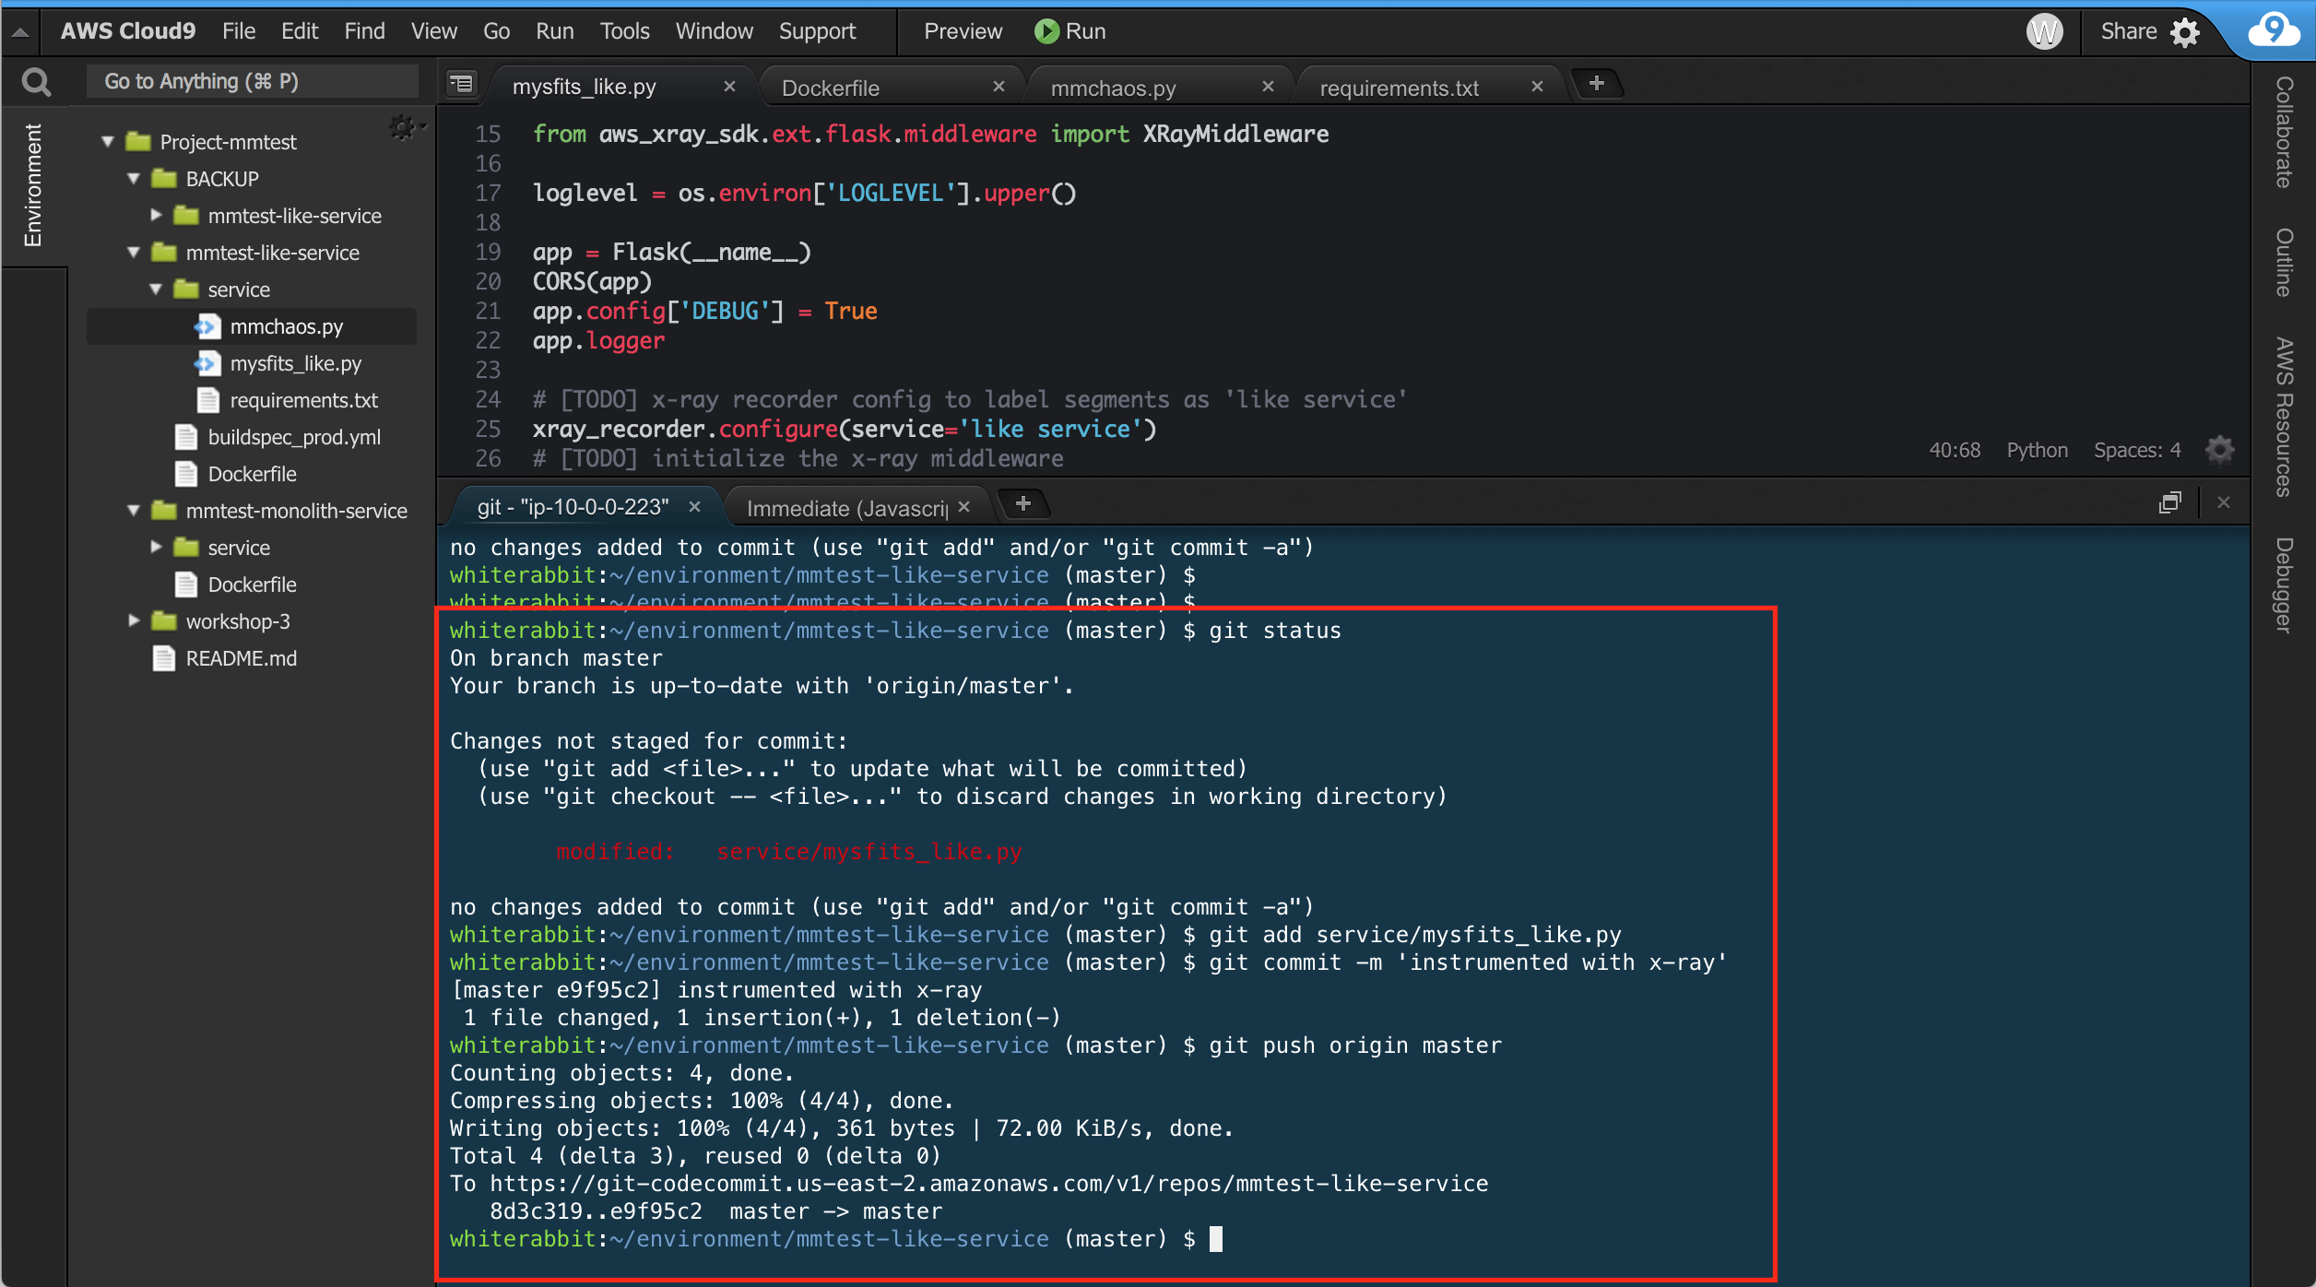This screenshot has height=1287, width=2316.
Task: Open the AWS Resources side panel
Action: coord(2284,417)
